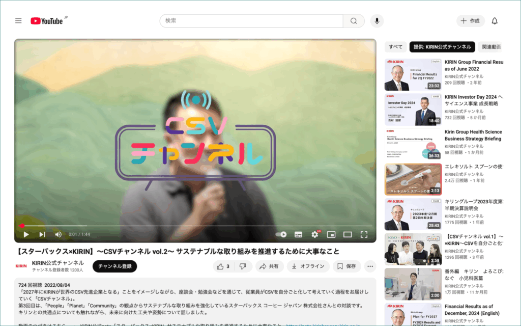Dislike this video
This screenshot has width=521, height=326.
point(243,266)
